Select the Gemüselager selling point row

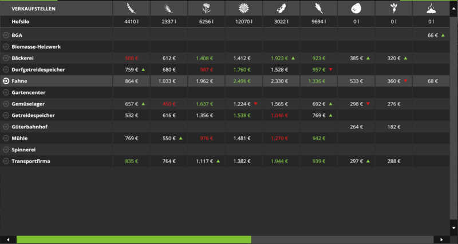tap(29, 104)
